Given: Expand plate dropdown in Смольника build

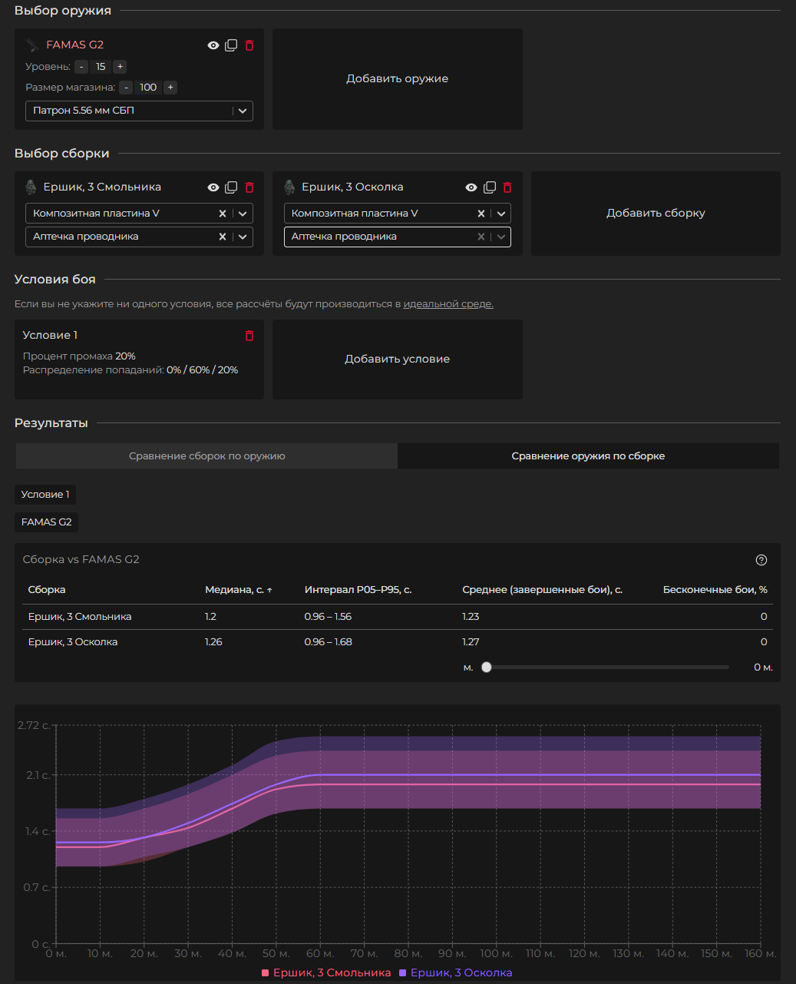Looking at the screenshot, I should 243,214.
